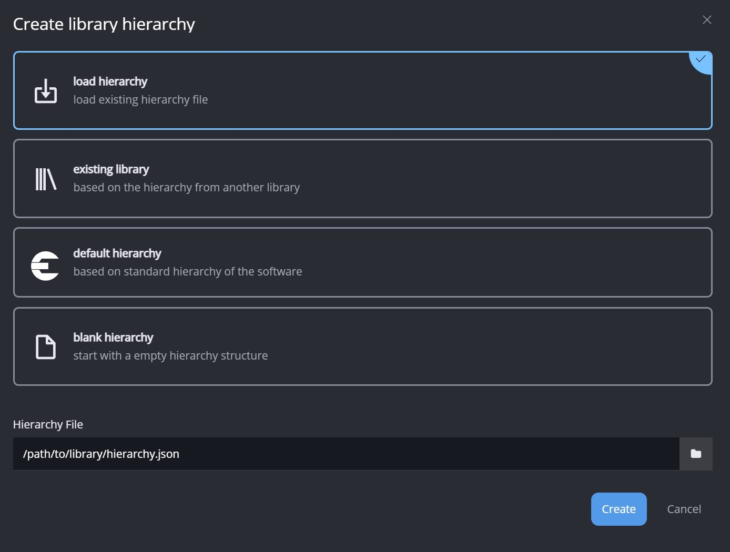The image size is (730, 552).
Task: Click "based on standard hierarchy of the software" text
Action: tap(187, 272)
